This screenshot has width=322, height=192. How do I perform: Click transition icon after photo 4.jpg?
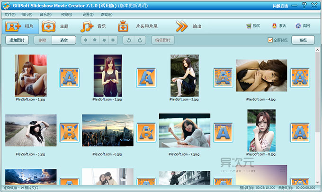[x=300, y=78]
